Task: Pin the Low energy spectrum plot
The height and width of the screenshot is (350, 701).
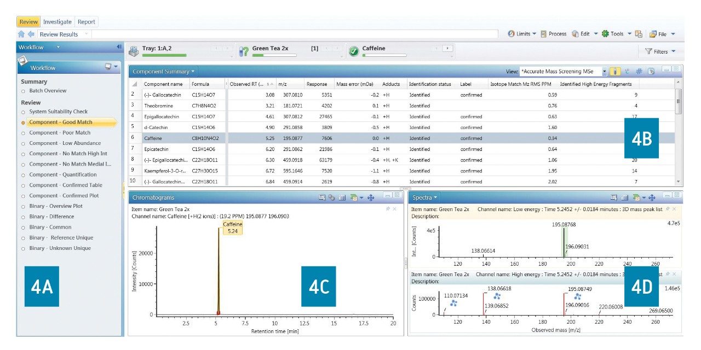Action: click(668, 209)
